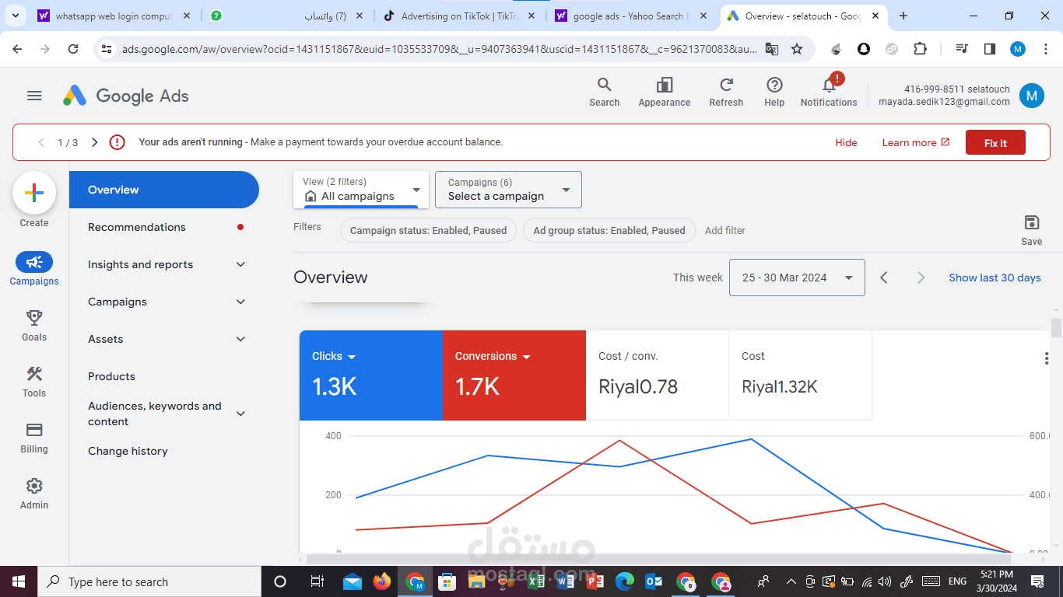Open Microsoft Edge from the taskbar

(x=625, y=581)
